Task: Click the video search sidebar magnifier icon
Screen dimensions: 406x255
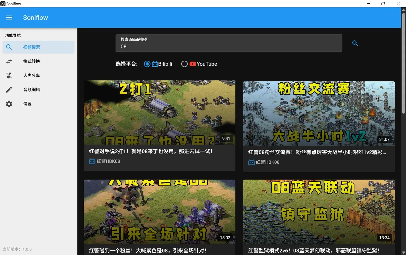Action: click(9, 47)
